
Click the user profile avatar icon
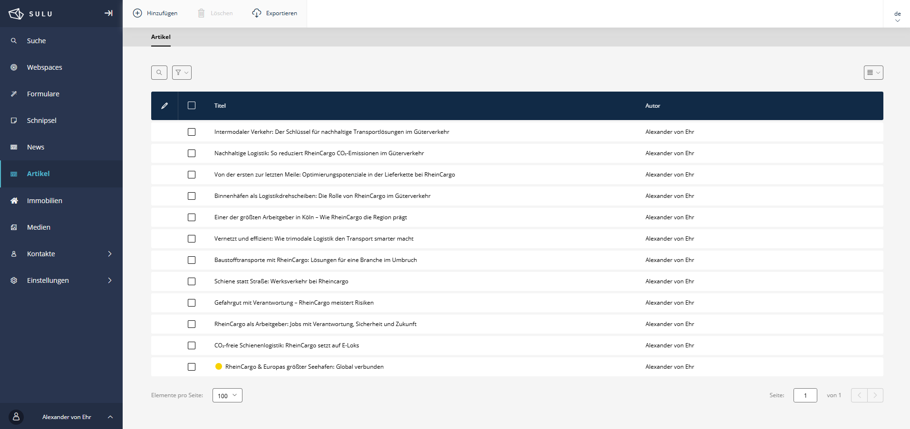click(x=16, y=417)
